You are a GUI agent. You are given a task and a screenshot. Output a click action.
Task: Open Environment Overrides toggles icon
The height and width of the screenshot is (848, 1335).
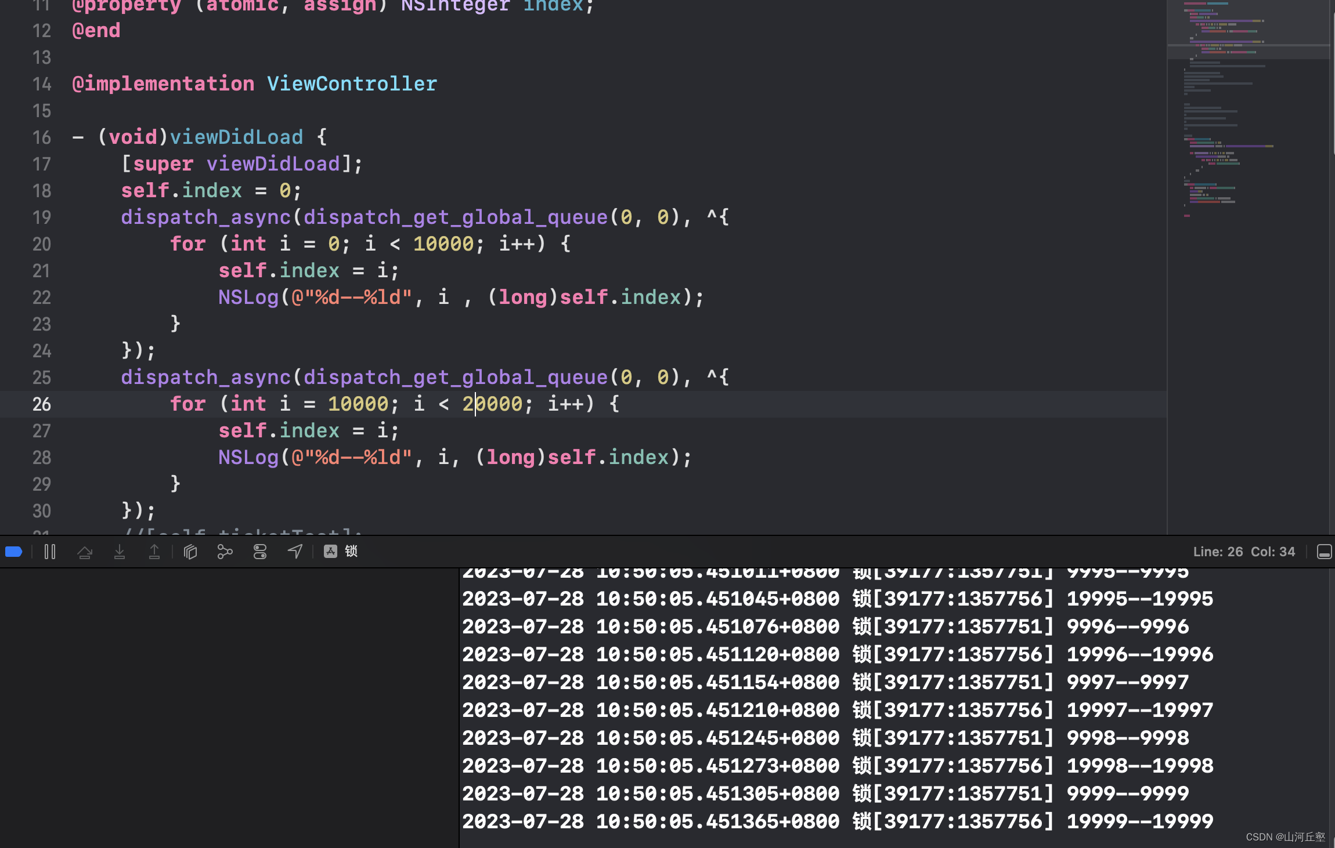[x=260, y=552]
